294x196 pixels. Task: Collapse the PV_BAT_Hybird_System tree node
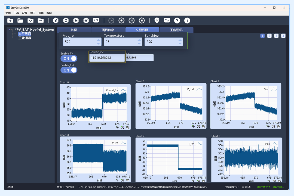[x=9, y=30]
